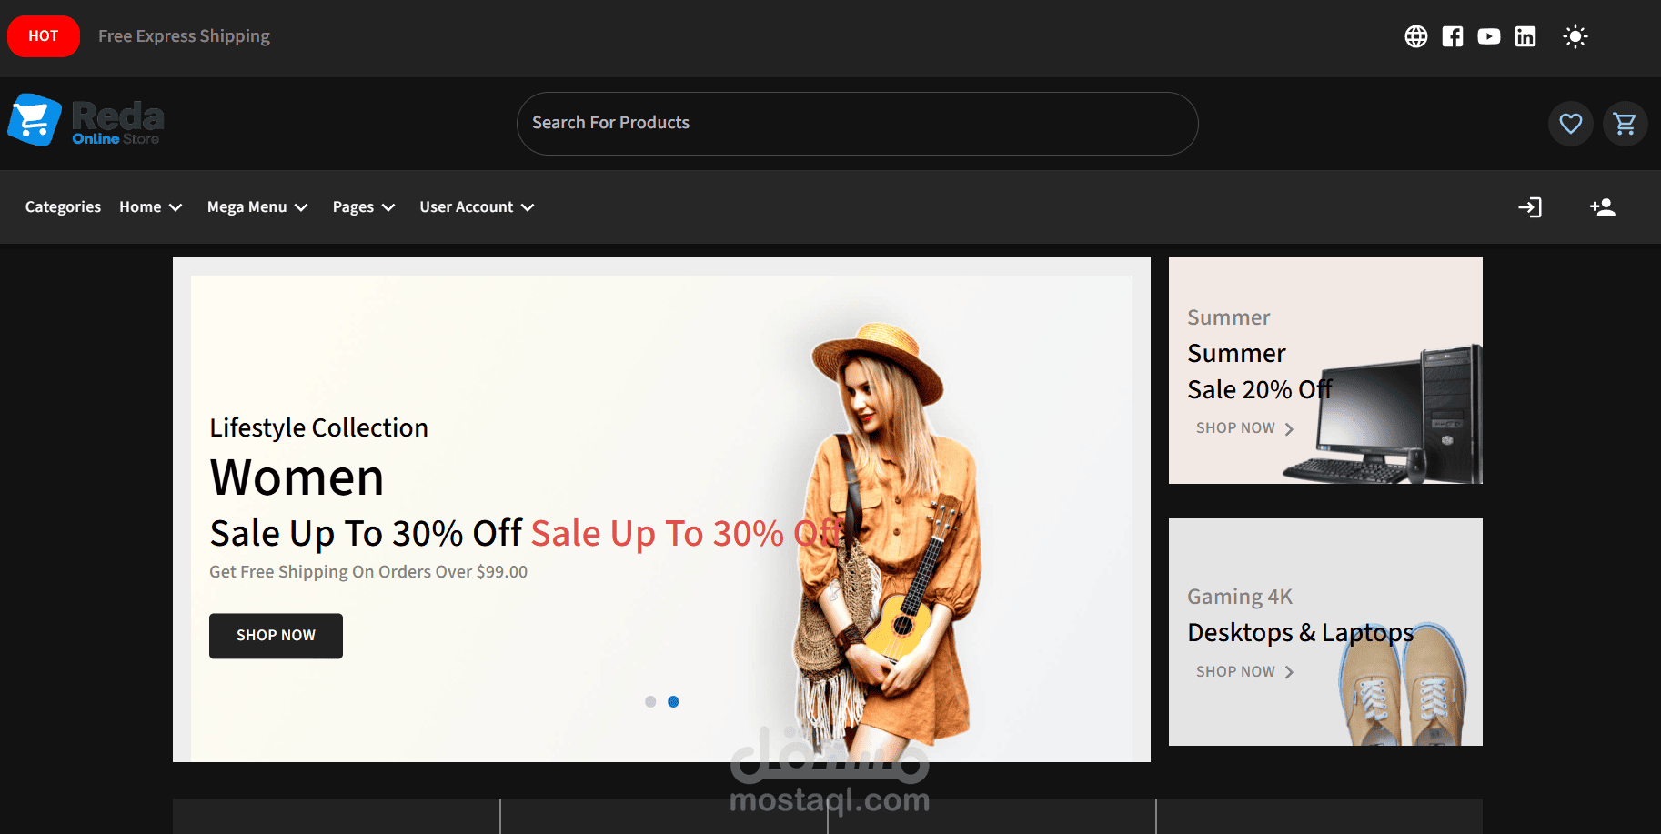Open the language globe icon

pyautogui.click(x=1416, y=36)
